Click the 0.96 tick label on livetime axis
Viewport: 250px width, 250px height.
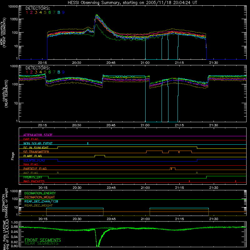click(14, 232)
